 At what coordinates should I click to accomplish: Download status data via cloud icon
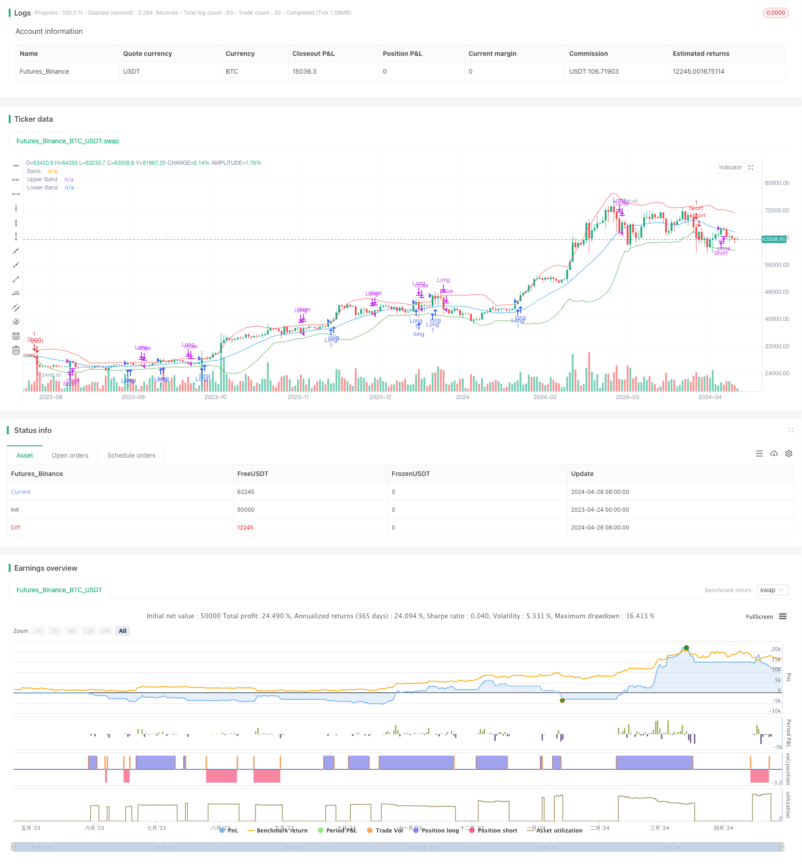coord(774,454)
